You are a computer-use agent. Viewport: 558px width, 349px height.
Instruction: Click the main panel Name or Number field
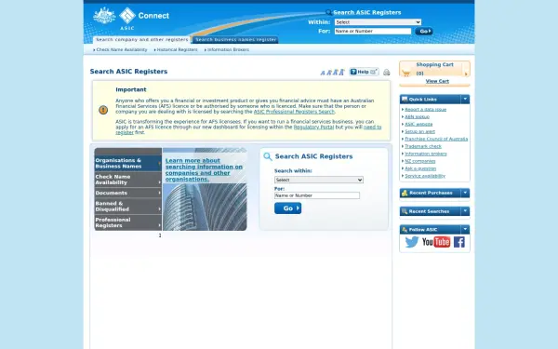(317, 195)
